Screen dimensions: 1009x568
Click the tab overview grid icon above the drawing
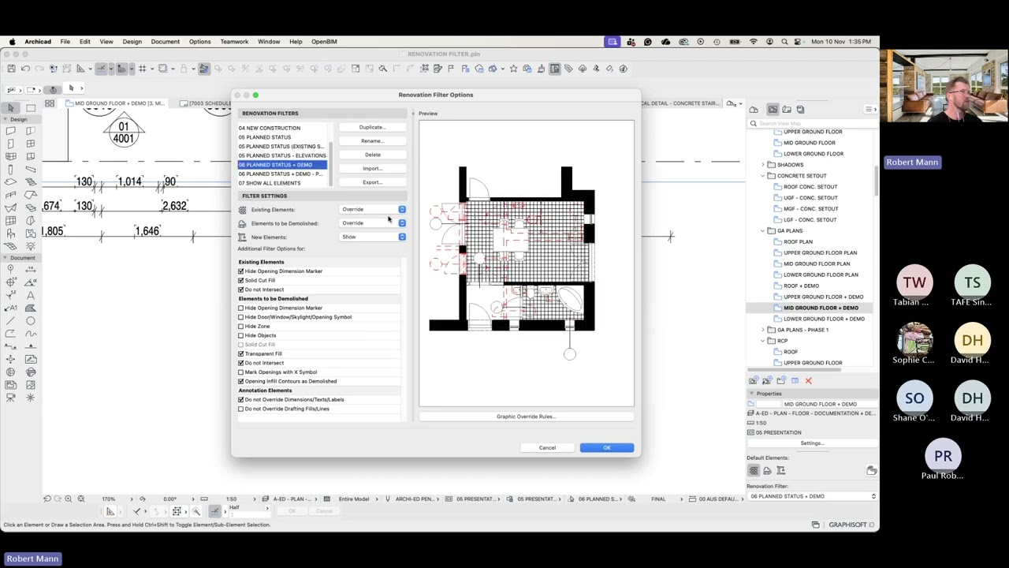click(x=50, y=103)
